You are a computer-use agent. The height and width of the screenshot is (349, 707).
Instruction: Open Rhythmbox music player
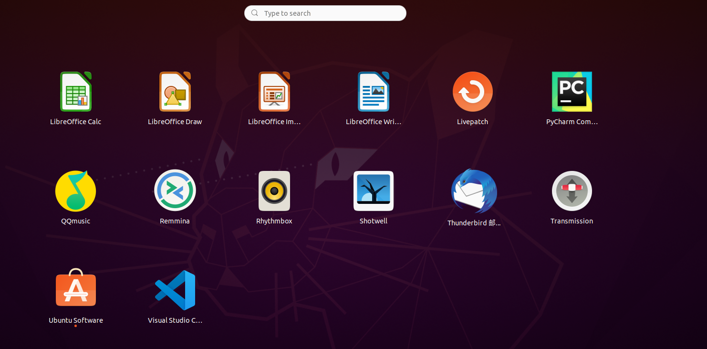[x=274, y=190]
